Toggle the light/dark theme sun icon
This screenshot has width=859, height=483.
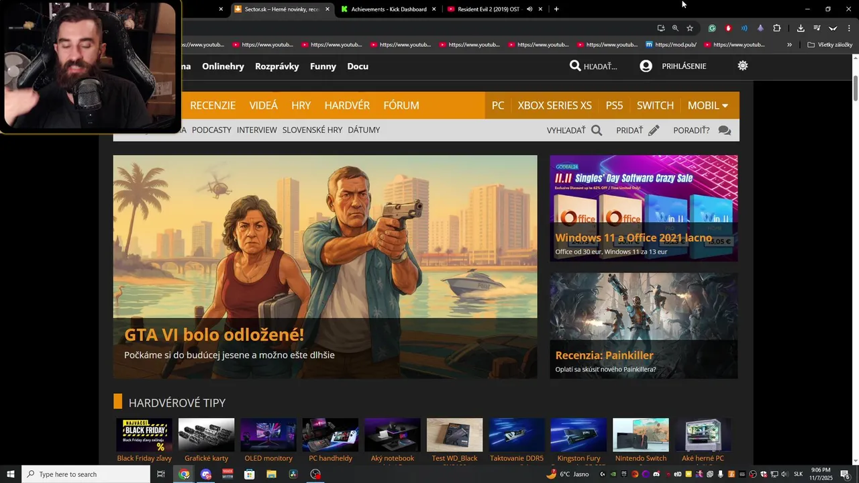click(742, 66)
